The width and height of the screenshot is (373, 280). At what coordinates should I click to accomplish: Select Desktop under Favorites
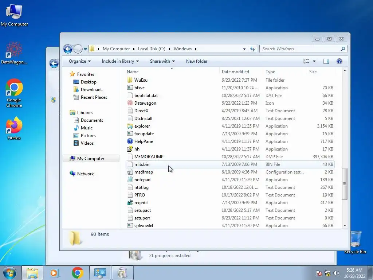click(89, 82)
